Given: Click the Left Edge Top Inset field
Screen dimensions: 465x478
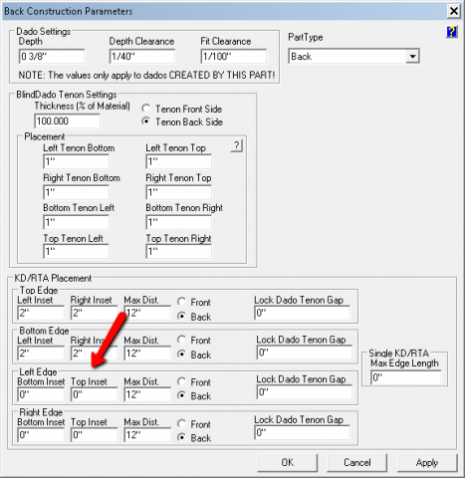Looking at the screenshot, I should coord(95,394).
